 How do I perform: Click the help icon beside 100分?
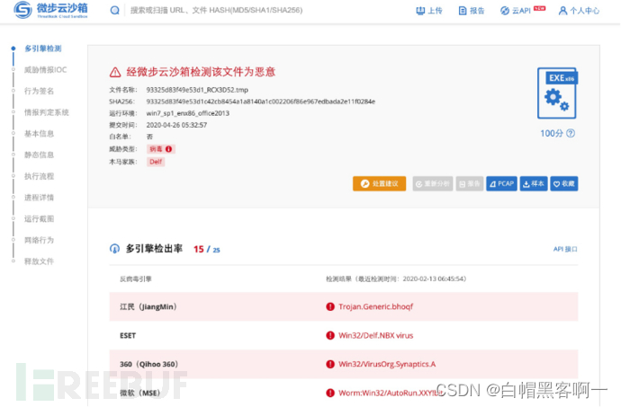(571, 133)
